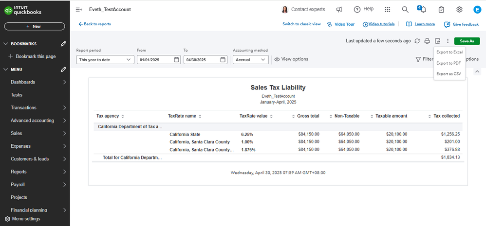Expand Expenses submenu
486x226 pixels.
[x=64, y=146]
